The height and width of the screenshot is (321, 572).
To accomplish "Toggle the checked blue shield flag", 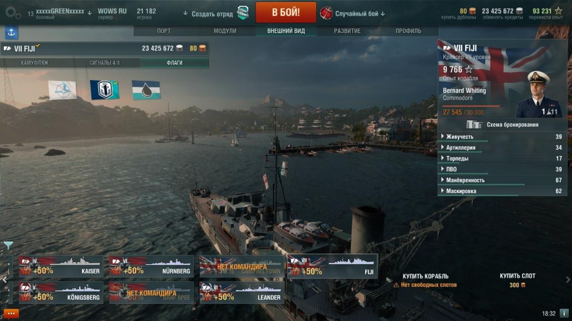I will (x=105, y=90).
